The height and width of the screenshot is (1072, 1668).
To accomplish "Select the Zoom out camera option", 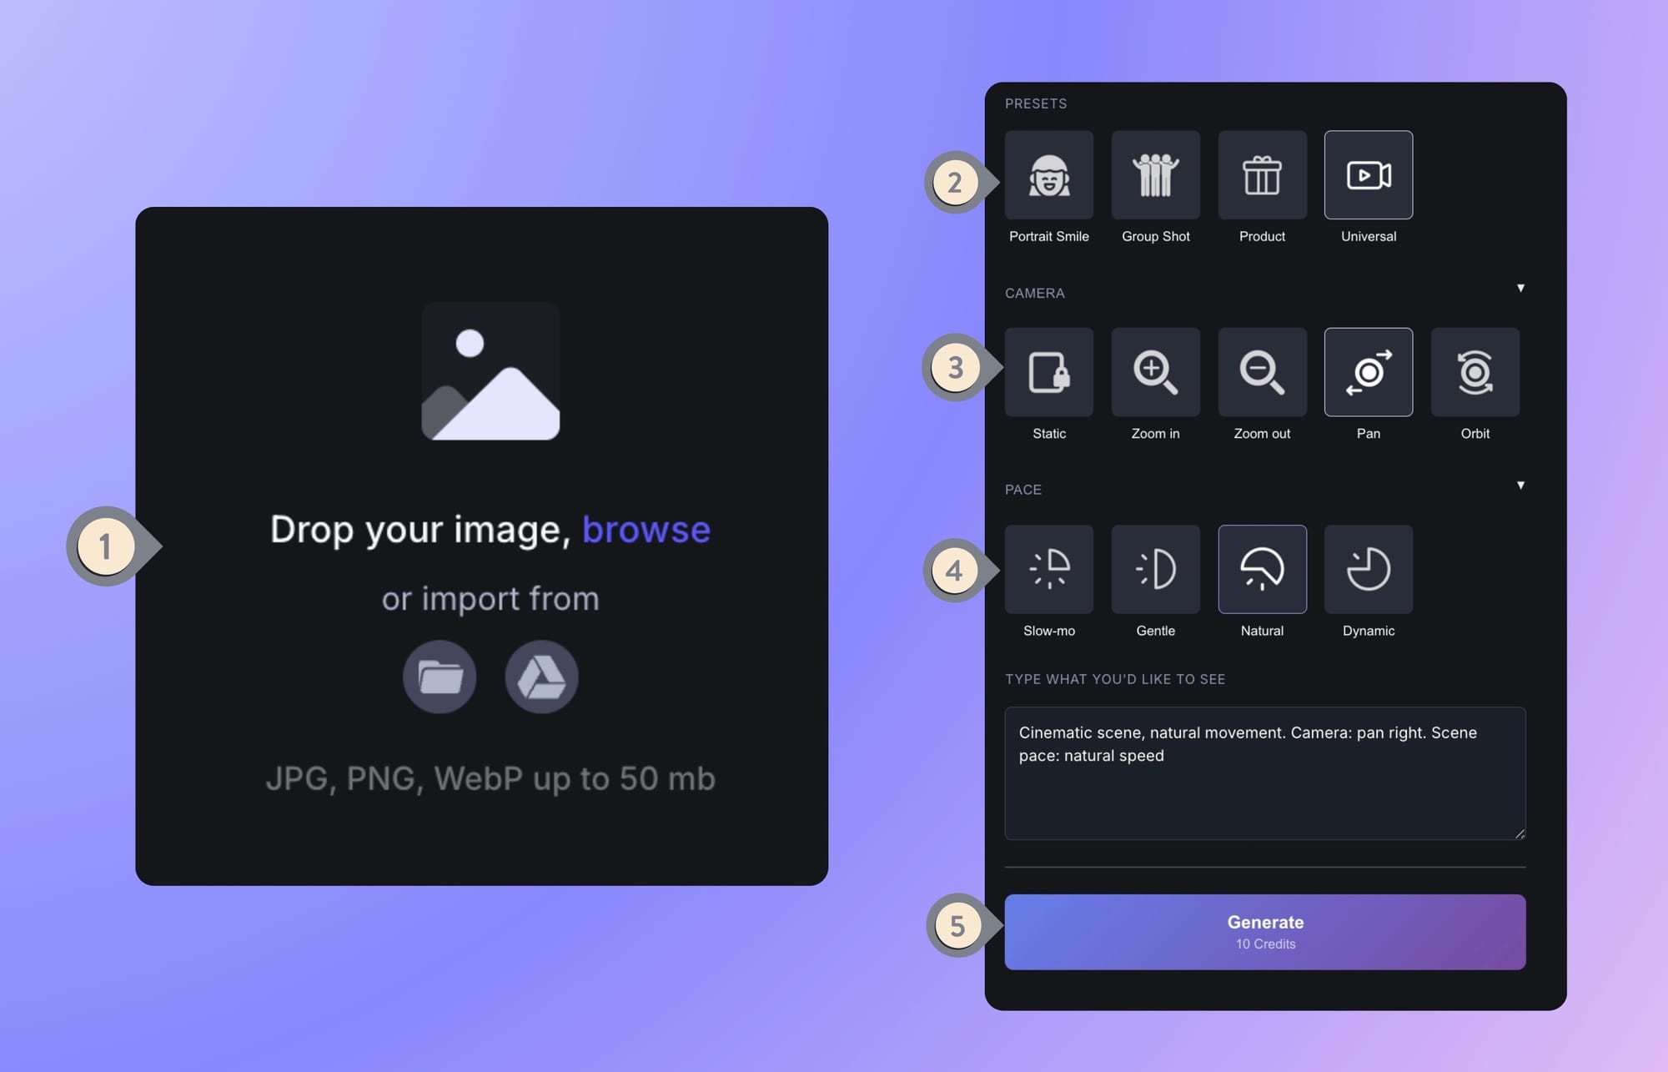I will 1262,372.
